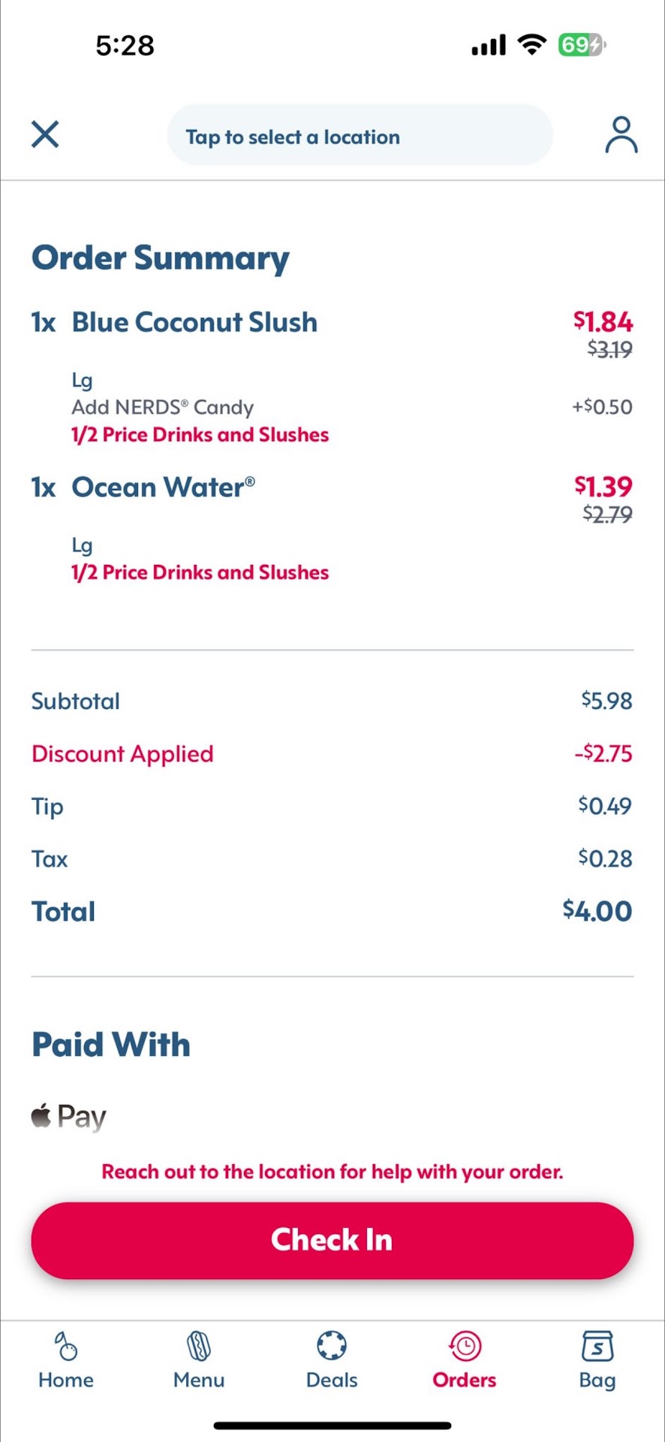Viewport: 665px width, 1442px height.
Task: Open the Menu hot dog icon
Action: pos(199,1346)
